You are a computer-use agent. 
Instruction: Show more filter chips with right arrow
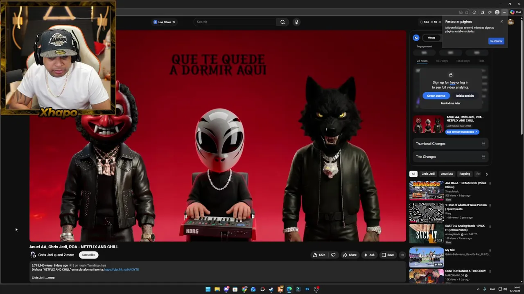[x=486, y=174]
